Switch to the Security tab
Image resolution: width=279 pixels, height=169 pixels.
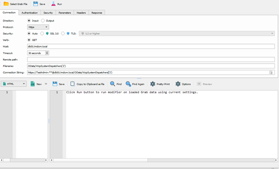click(48, 12)
